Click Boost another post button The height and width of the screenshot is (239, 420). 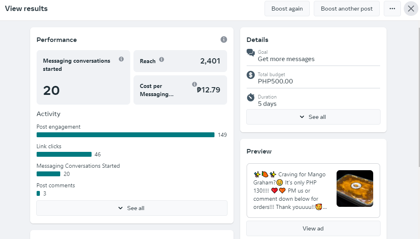(347, 9)
